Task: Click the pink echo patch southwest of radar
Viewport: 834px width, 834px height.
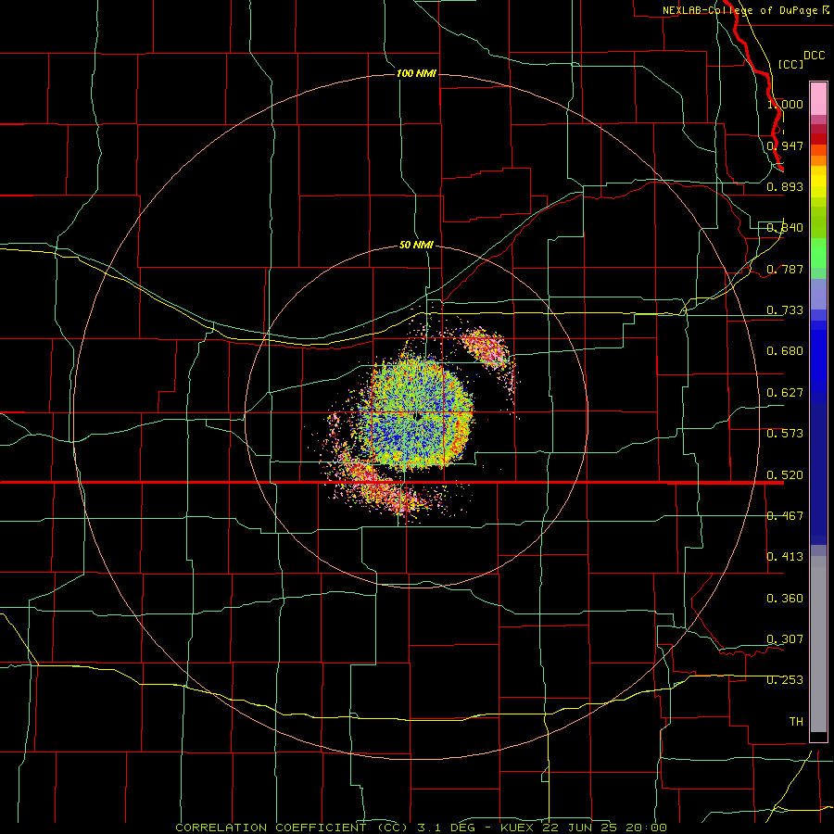Action: 380,486
